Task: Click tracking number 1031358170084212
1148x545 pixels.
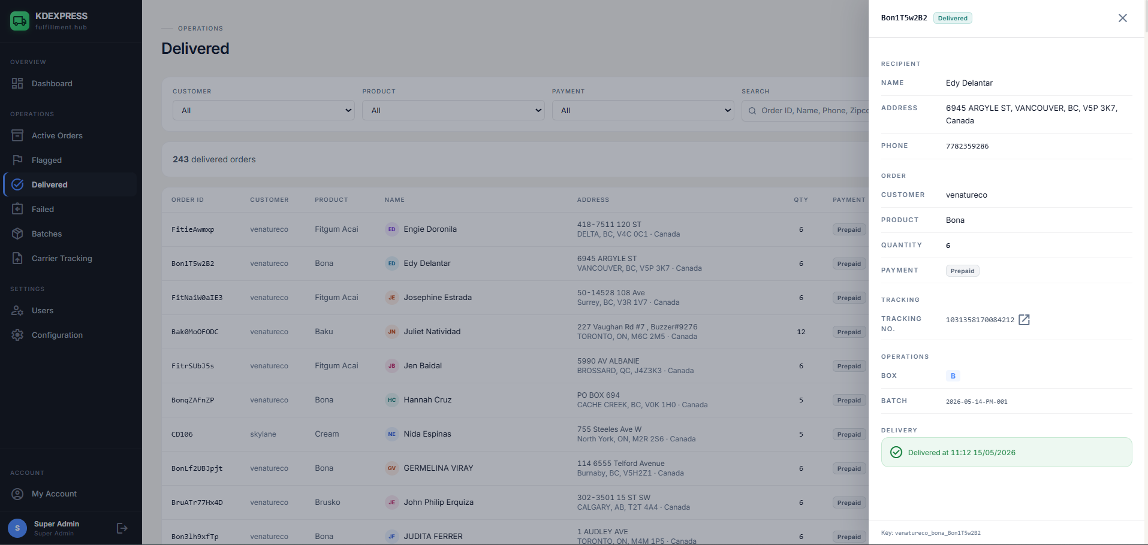Action: (x=980, y=320)
